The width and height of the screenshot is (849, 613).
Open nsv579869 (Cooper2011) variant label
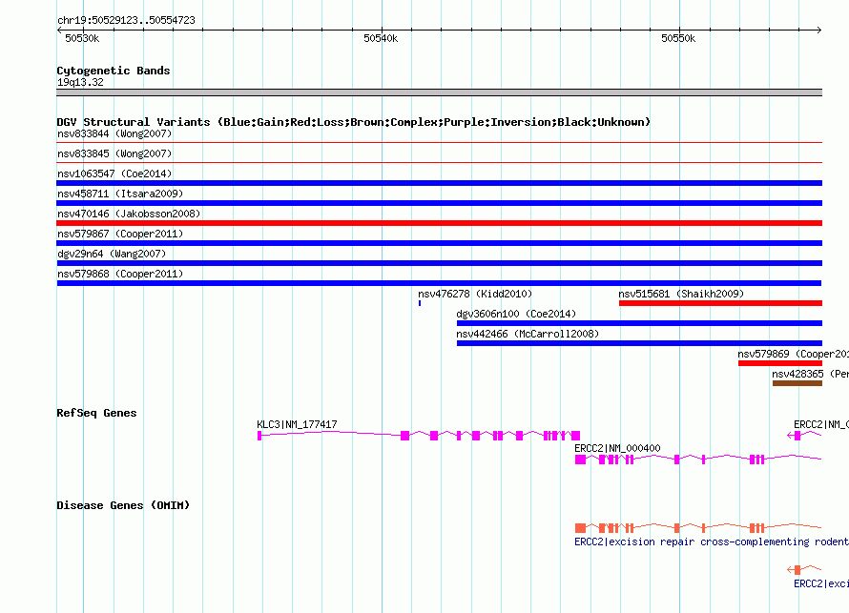coord(793,354)
